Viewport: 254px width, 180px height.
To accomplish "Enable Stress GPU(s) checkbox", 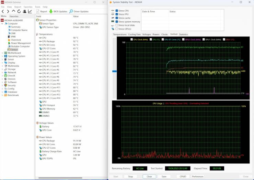I will point(117,29).
